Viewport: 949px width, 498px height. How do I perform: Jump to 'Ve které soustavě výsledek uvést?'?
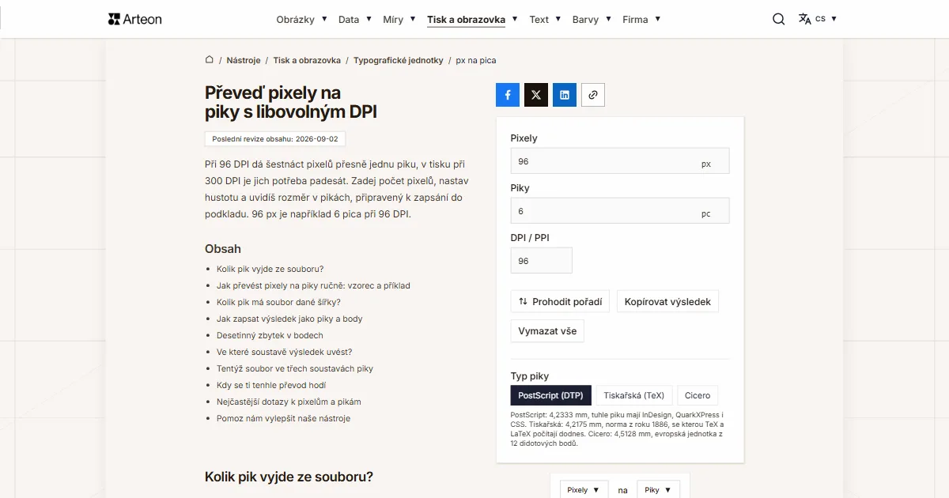coord(285,352)
